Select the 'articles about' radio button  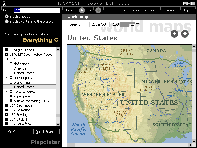point(7,16)
